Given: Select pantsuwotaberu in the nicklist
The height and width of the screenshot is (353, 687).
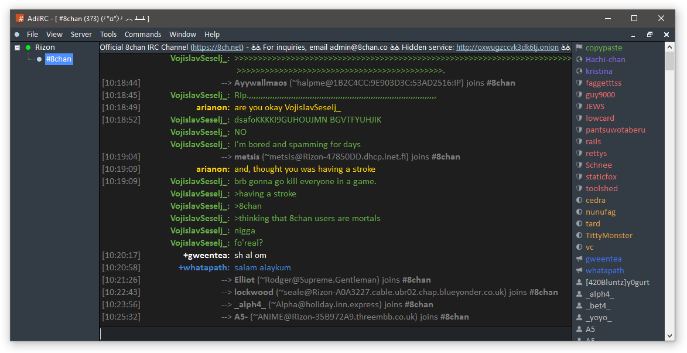Looking at the screenshot, I should pos(615,130).
